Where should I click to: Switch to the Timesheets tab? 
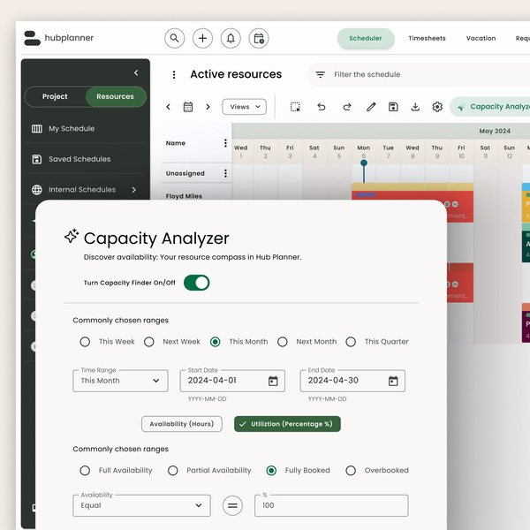(427, 38)
